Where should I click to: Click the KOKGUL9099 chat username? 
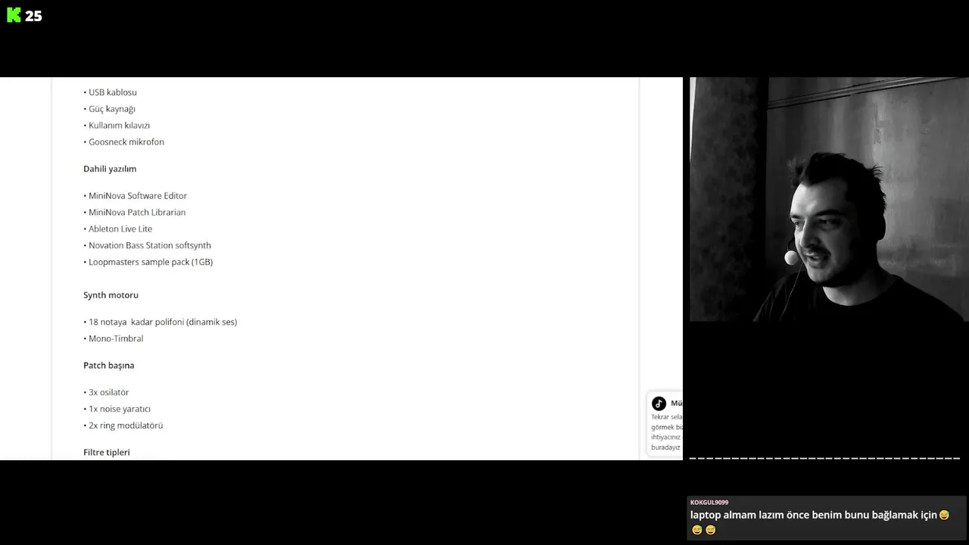[709, 503]
